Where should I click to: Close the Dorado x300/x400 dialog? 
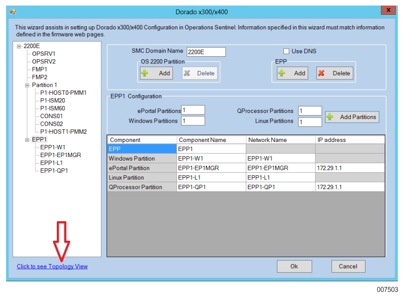(388, 10)
